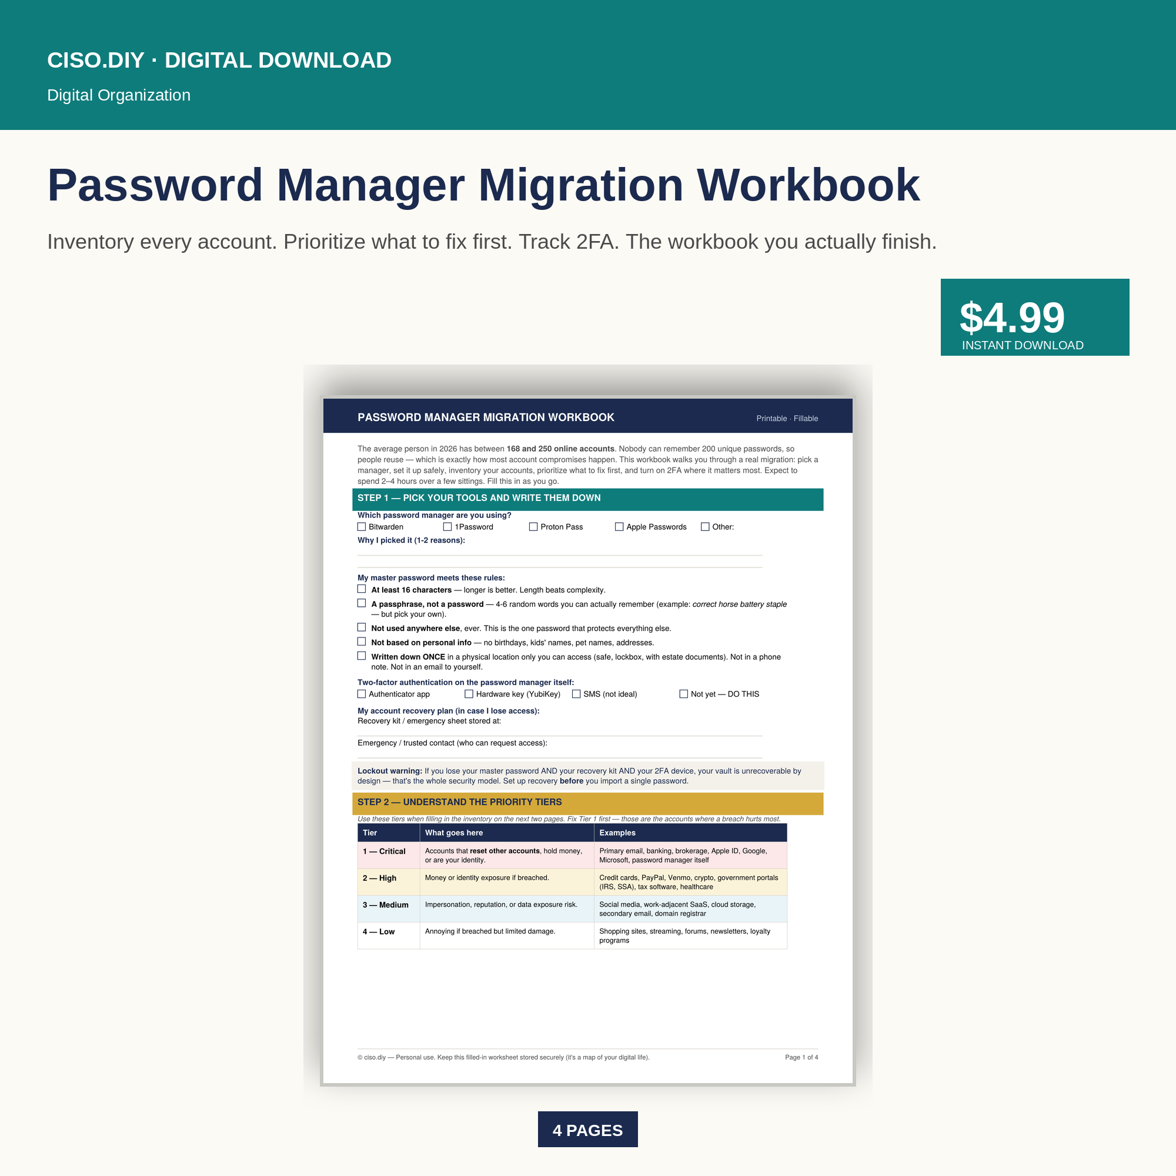The width and height of the screenshot is (1176, 1176).
Task: Tick the Proton Pass checkbox
Action: (x=533, y=526)
